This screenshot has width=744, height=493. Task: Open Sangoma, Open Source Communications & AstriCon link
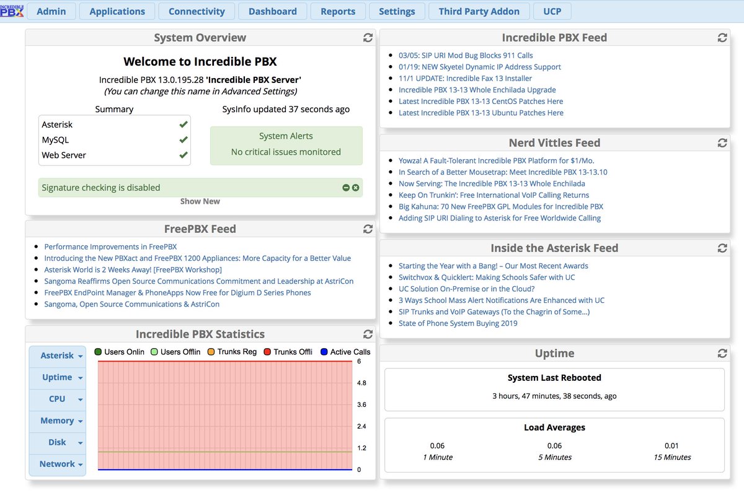132,304
